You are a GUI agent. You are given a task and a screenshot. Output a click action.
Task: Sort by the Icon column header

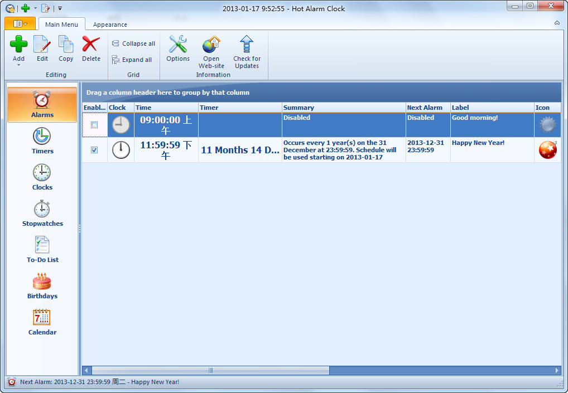pyautogui.click(x=547, y=108)
